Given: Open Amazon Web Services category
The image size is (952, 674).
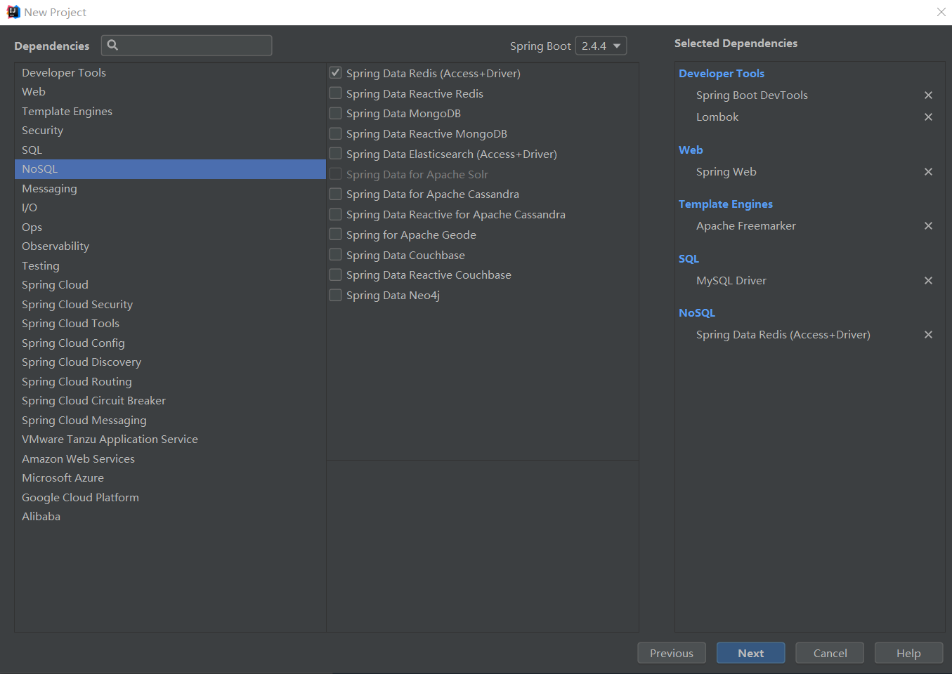Looking at the screenshot, I should click(170, 458).
